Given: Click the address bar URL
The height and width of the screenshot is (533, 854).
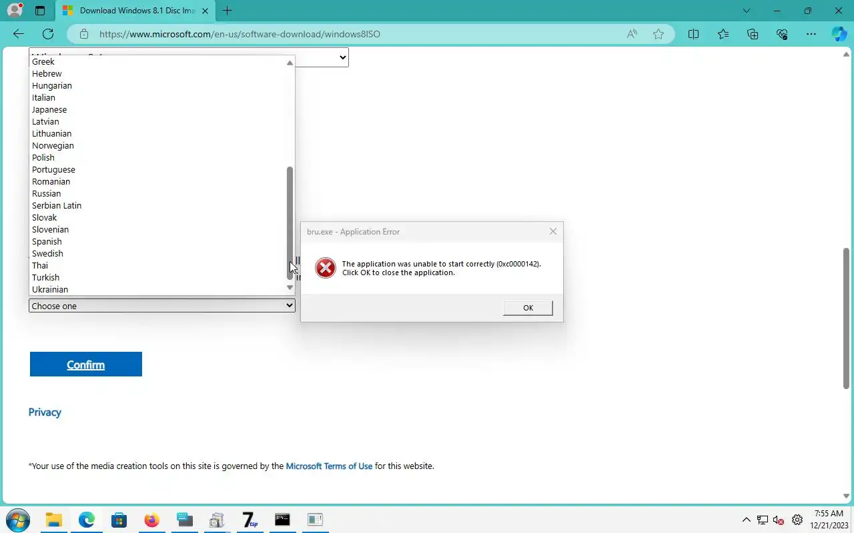Looking at the screenshot, I should 240,34.
